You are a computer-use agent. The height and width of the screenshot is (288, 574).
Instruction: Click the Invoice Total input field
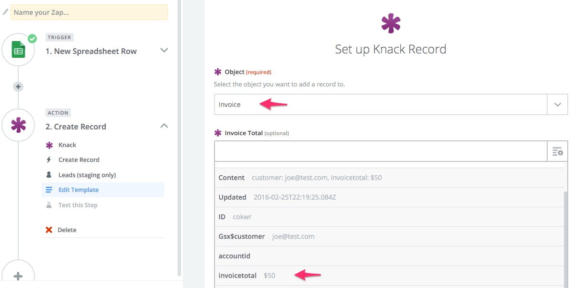(381, 152)
